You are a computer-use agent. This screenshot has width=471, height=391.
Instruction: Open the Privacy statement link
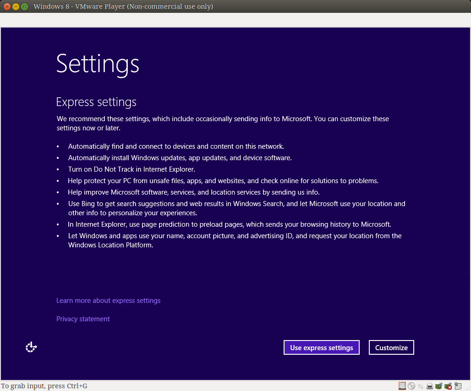click(83, 319)
